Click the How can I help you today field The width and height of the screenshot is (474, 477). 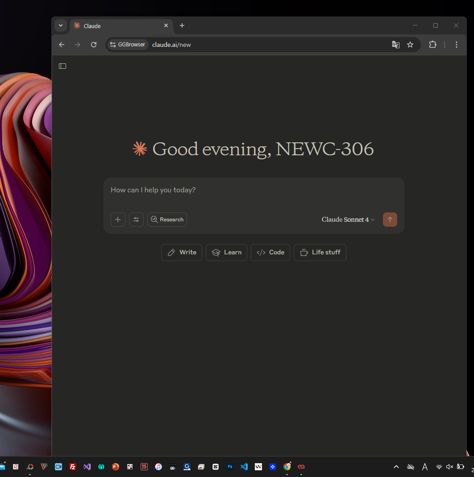pos(254,190)
